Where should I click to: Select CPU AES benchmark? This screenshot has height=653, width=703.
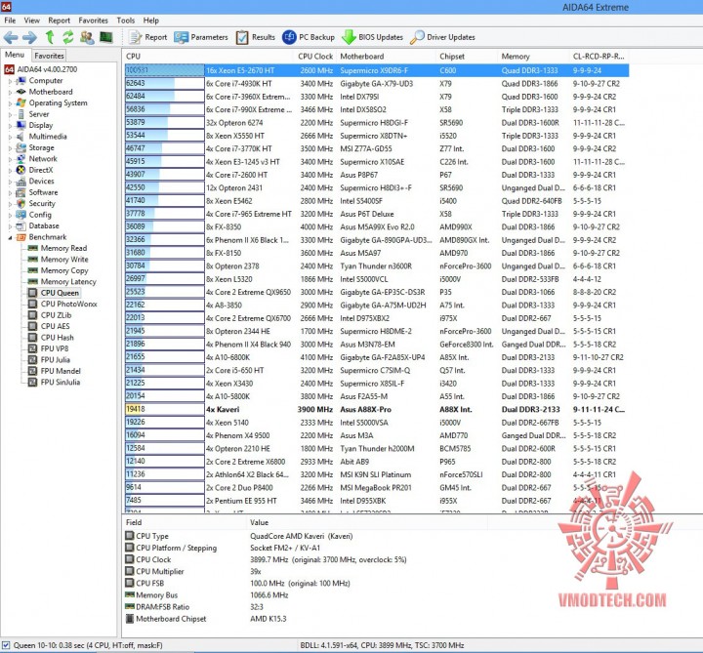coord(49,326)
